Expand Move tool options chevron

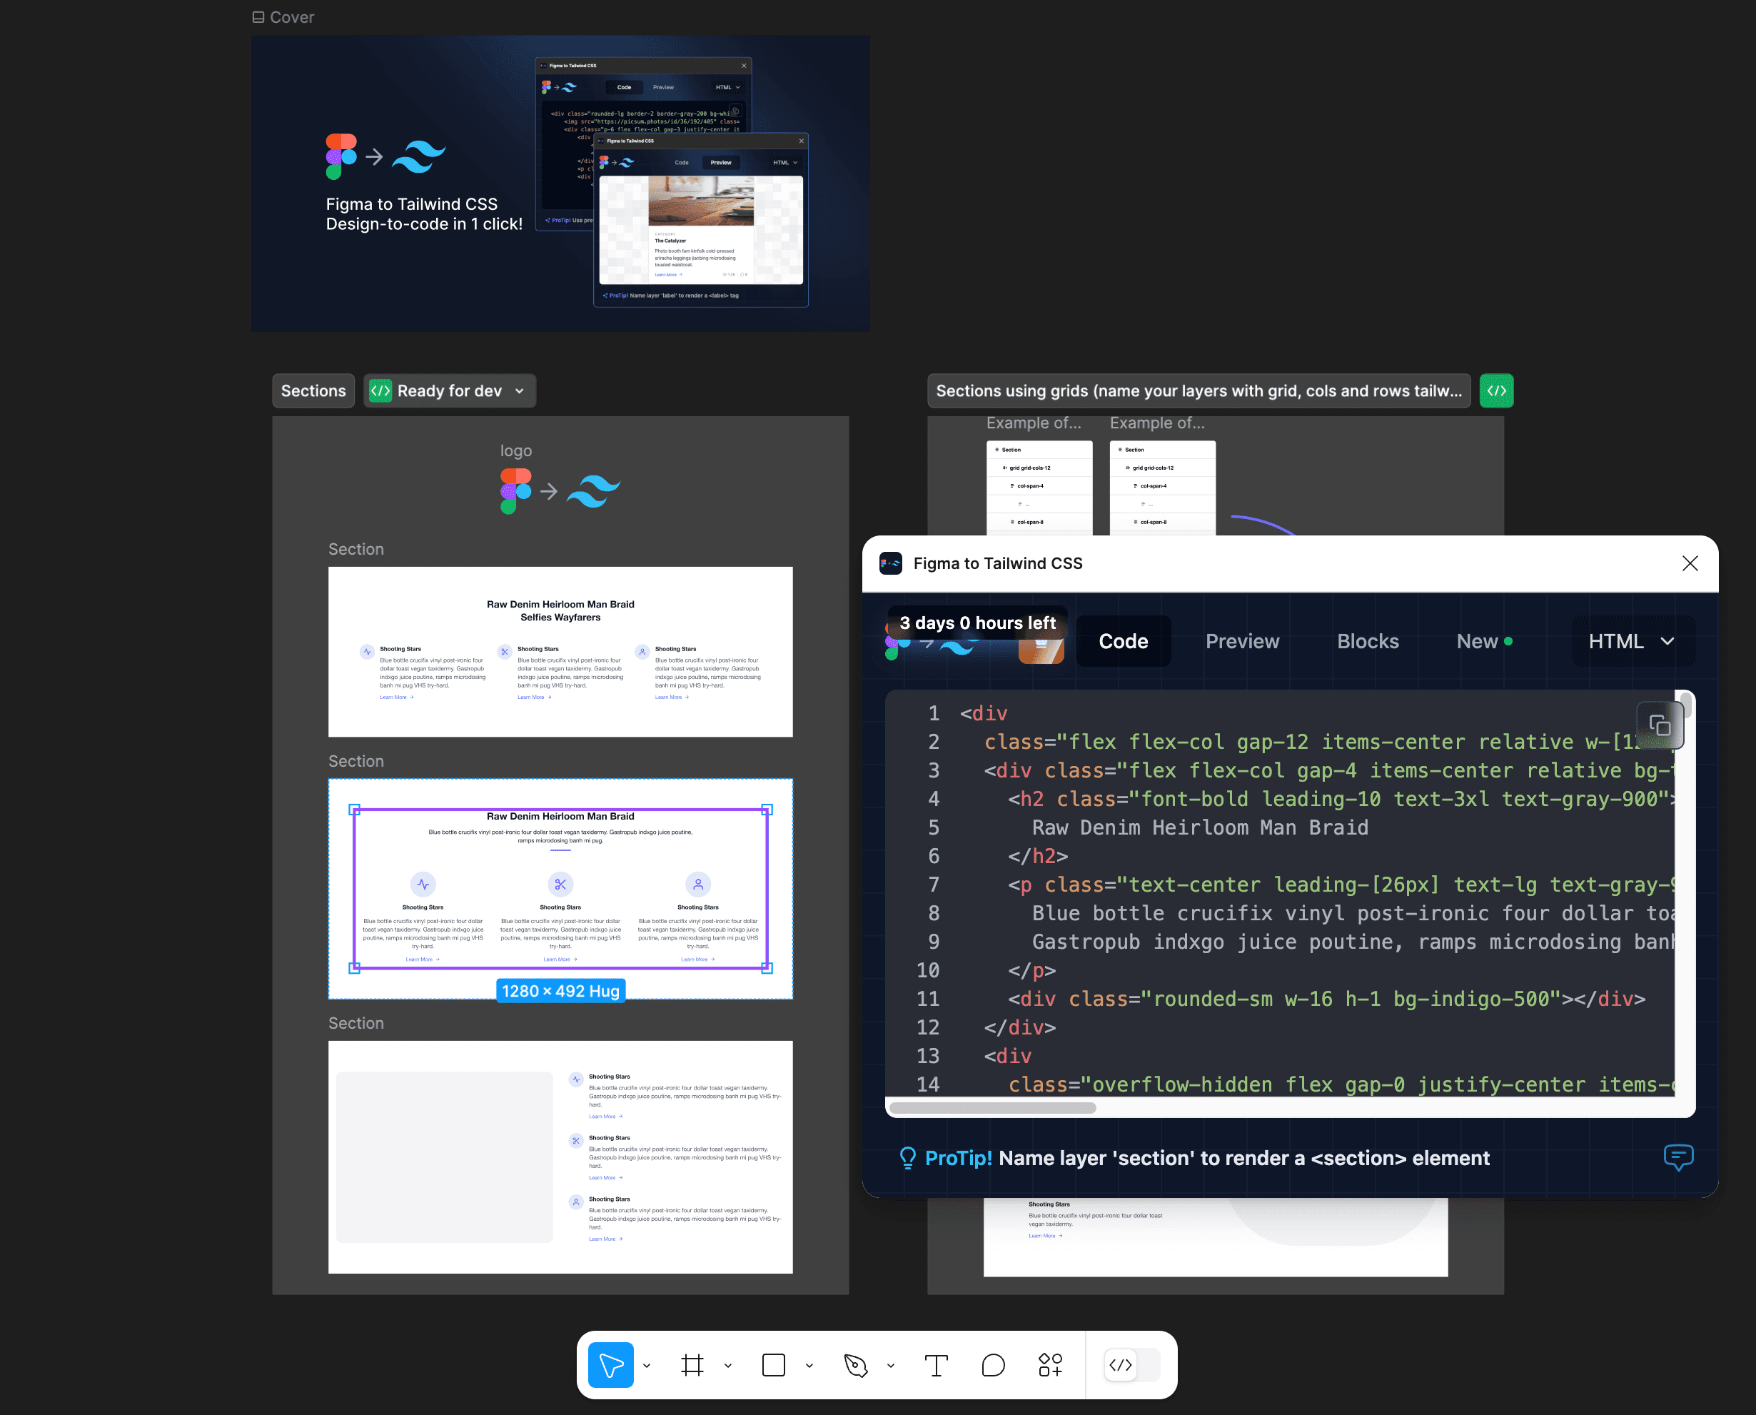point(646,1365)
